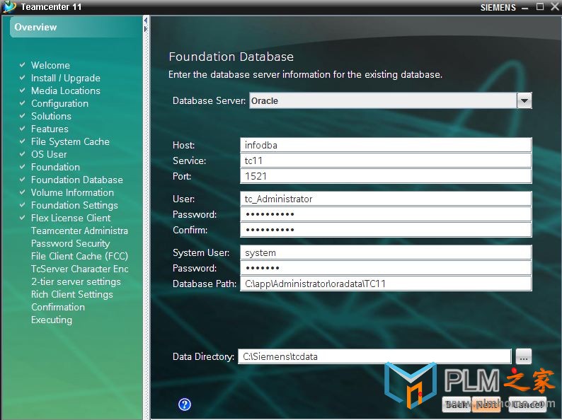The image size is (562, 420).
Task: Select the Password Security step
Action: point(71,243)
